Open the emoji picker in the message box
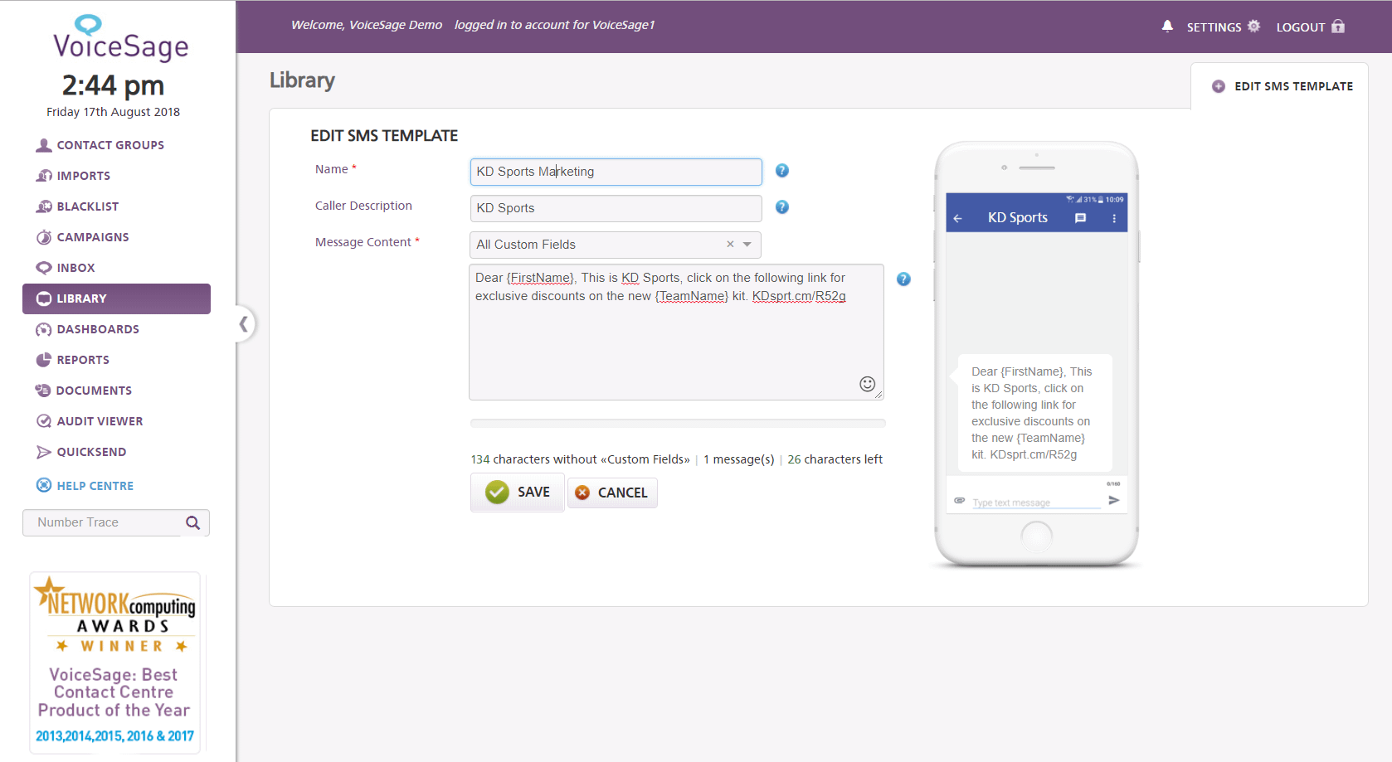Viewport: 1392px width, 762px height. (868, 384)
